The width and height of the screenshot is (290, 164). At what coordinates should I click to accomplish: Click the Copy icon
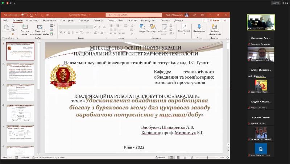(x=13, y=30)
